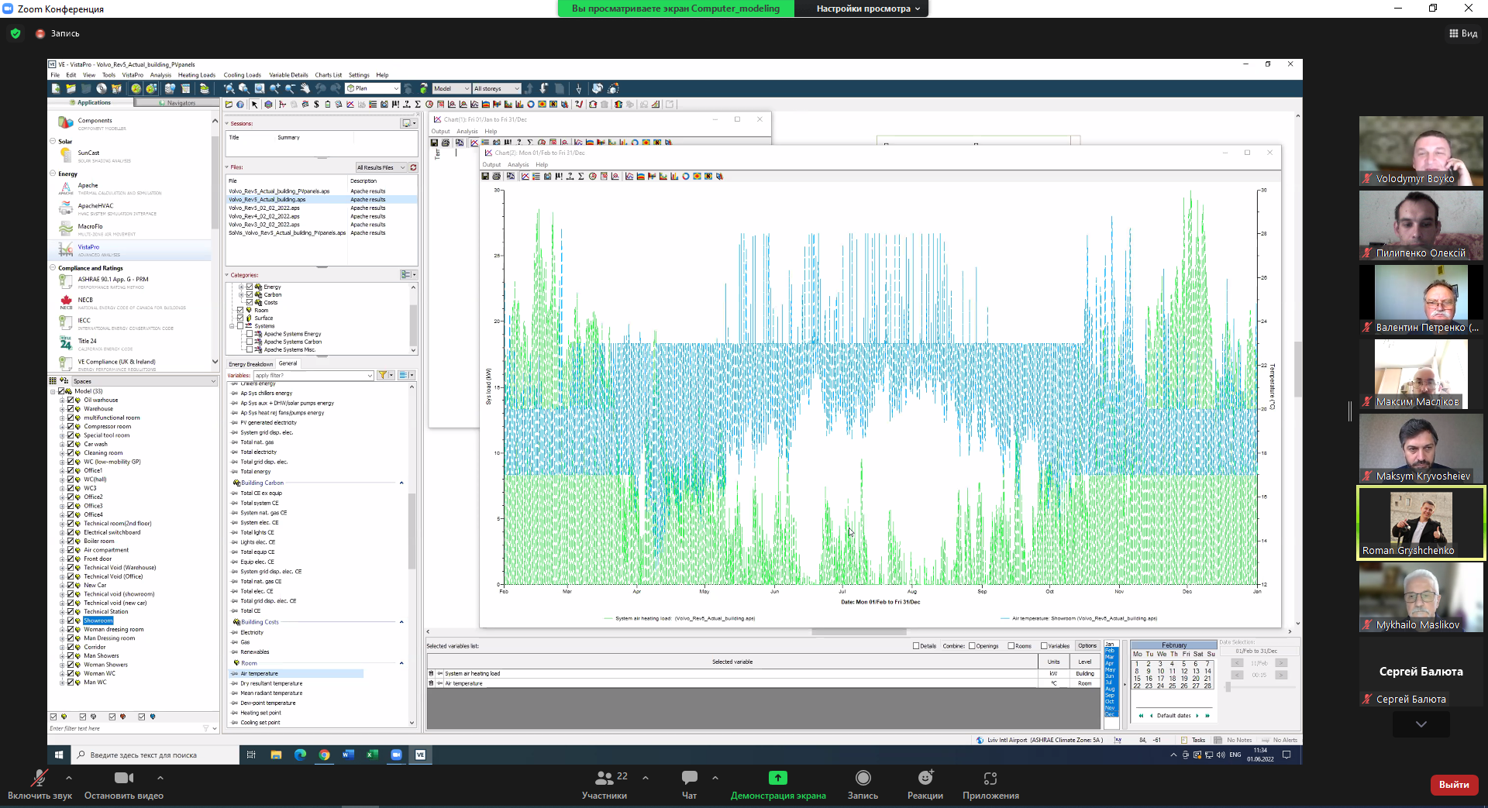Click the MacroFlo application icon
Image resolution: width=1488 pixels, height=808 pixels.
coord(66,229)
